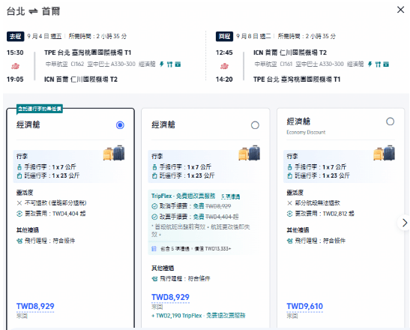410x330 pixels.
Task: Click return flight number CI161
Action: tap(286, 64)
